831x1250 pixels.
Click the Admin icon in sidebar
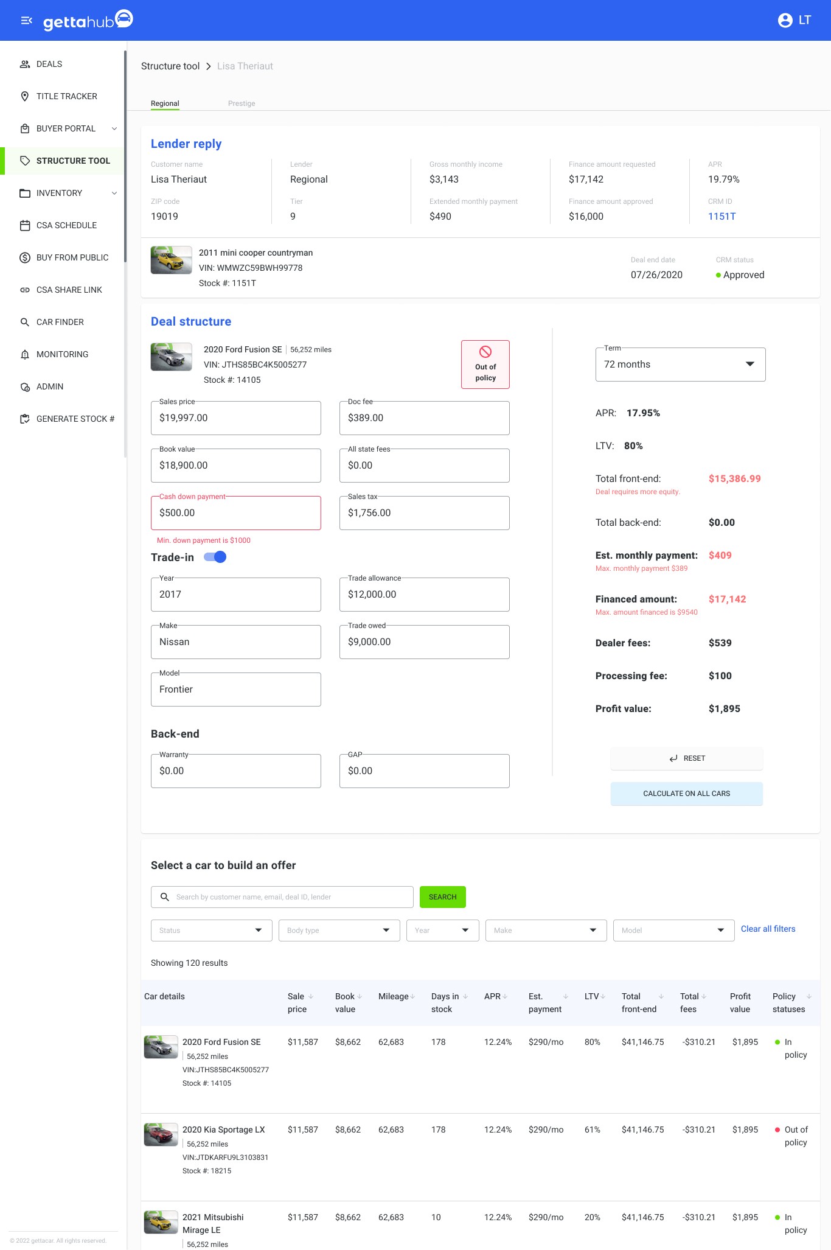[x=25, y=386]
